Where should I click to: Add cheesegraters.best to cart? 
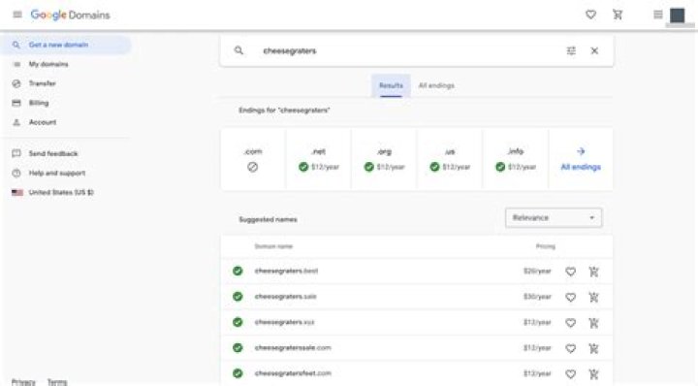click(x=594, y=272)
